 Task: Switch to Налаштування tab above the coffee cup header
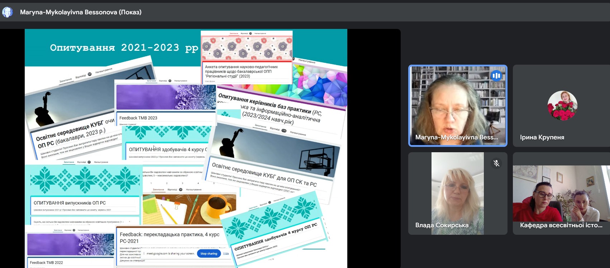click(194, 189)
